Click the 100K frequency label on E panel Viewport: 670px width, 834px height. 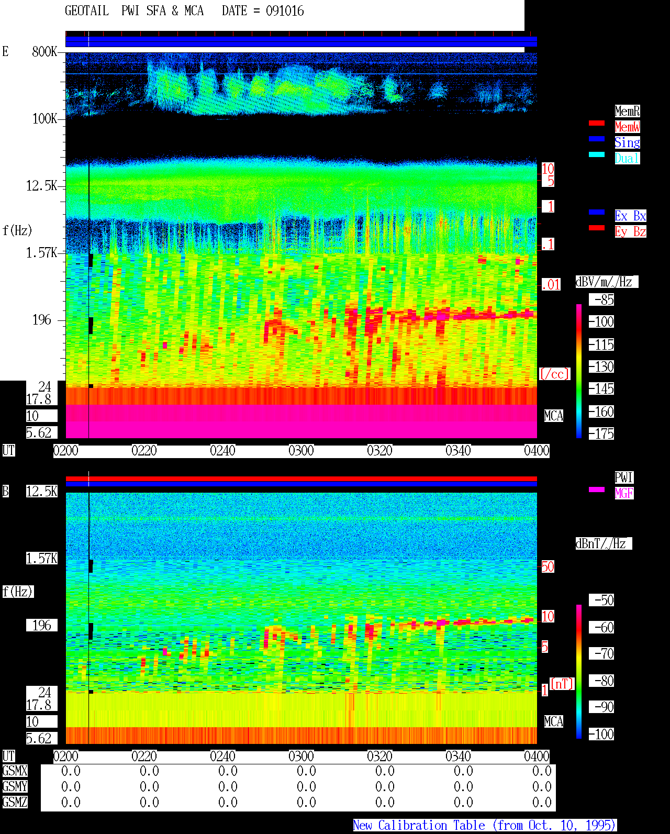[x=45, y=118]
